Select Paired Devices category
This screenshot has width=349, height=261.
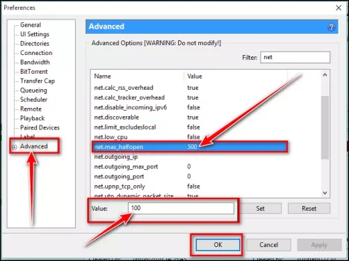pyautogui.click(x=40, y=127)
